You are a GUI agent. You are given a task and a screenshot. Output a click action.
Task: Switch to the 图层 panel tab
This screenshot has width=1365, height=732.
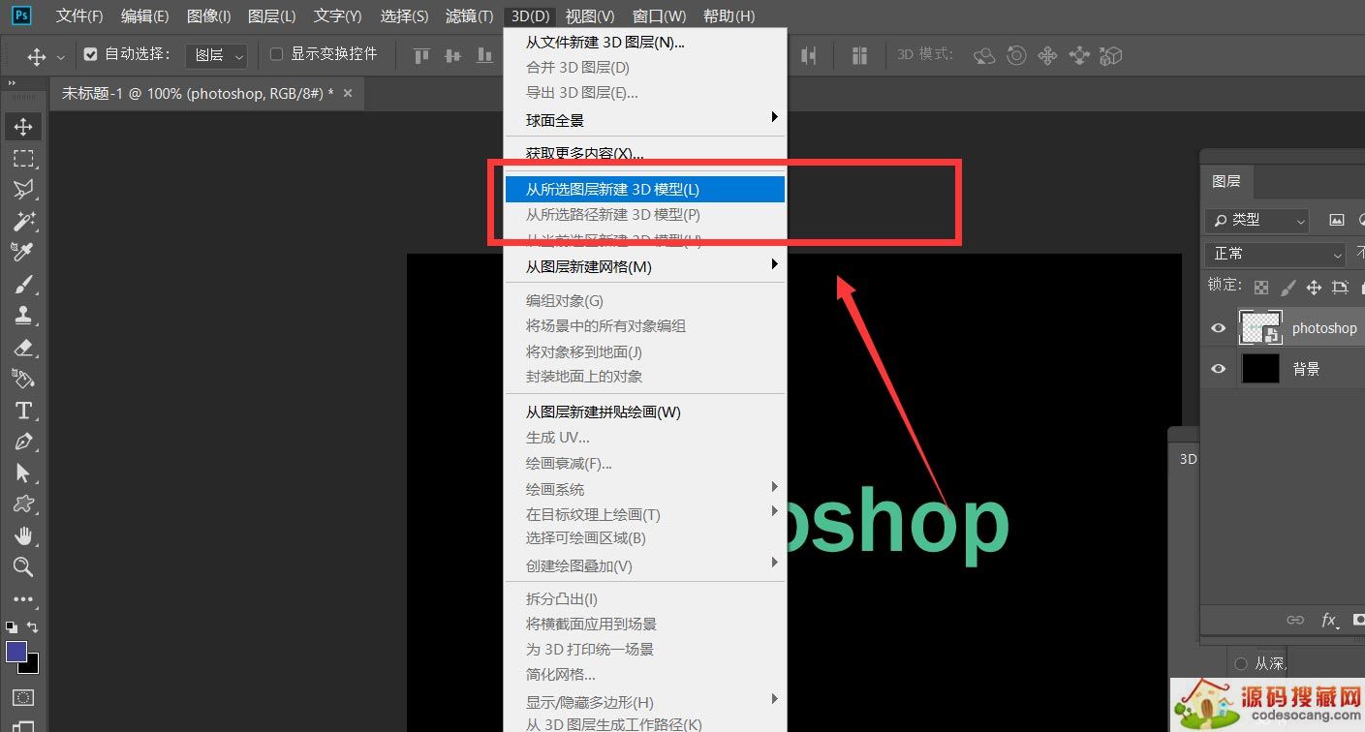1225,181
